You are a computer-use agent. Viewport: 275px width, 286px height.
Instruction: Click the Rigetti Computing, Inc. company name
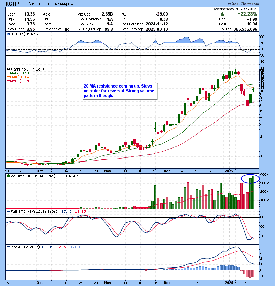(35, 4)
